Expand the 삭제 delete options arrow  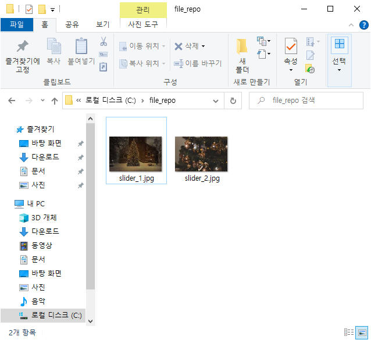point(204,46)
